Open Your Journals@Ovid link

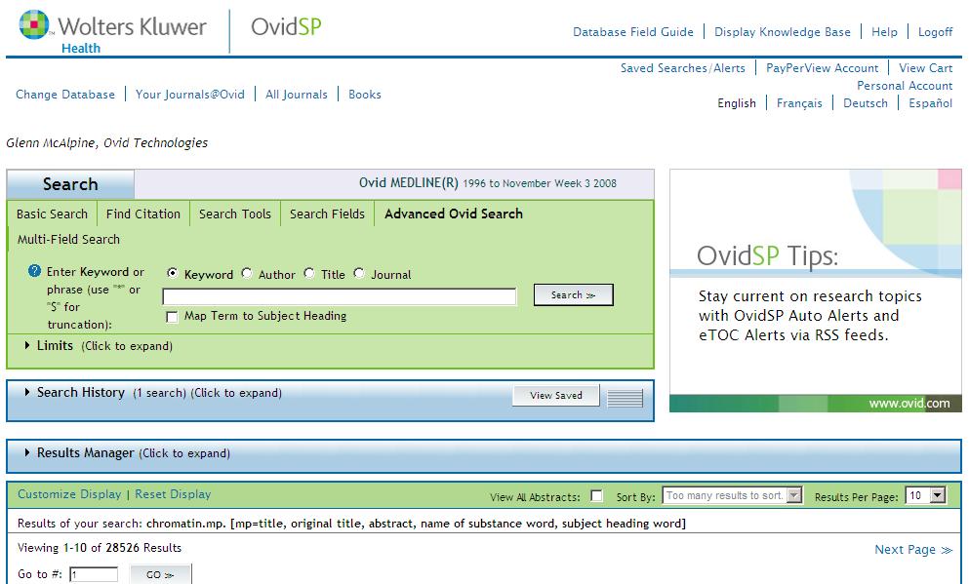190,95
